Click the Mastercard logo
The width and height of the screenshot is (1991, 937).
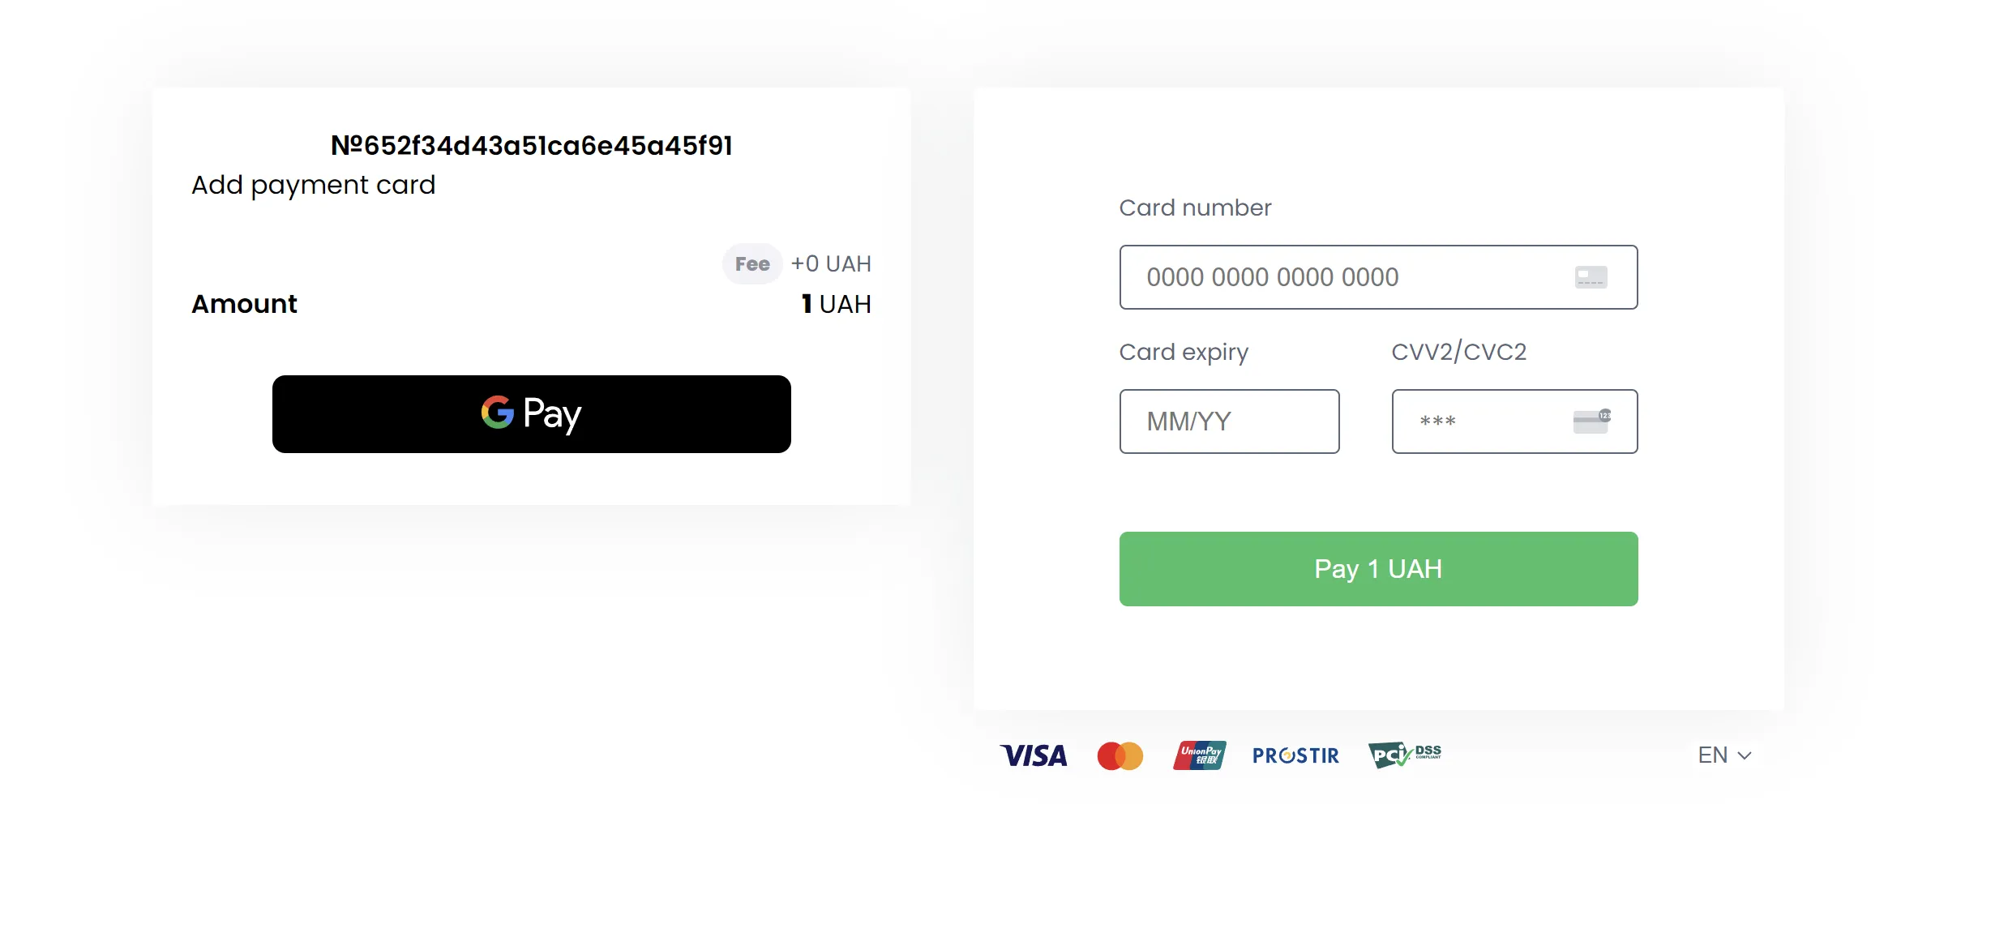(1120, 755)
